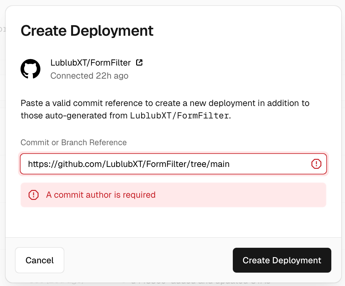Click the GitHub octocat avatar icon

click(x=30, y=69)
